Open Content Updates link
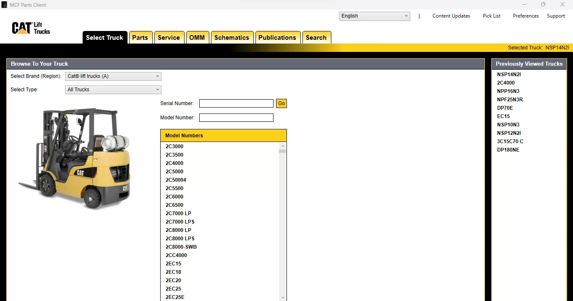Image resolution: width=573 pixels, height=301 pixels. click(x=451, y=16)
